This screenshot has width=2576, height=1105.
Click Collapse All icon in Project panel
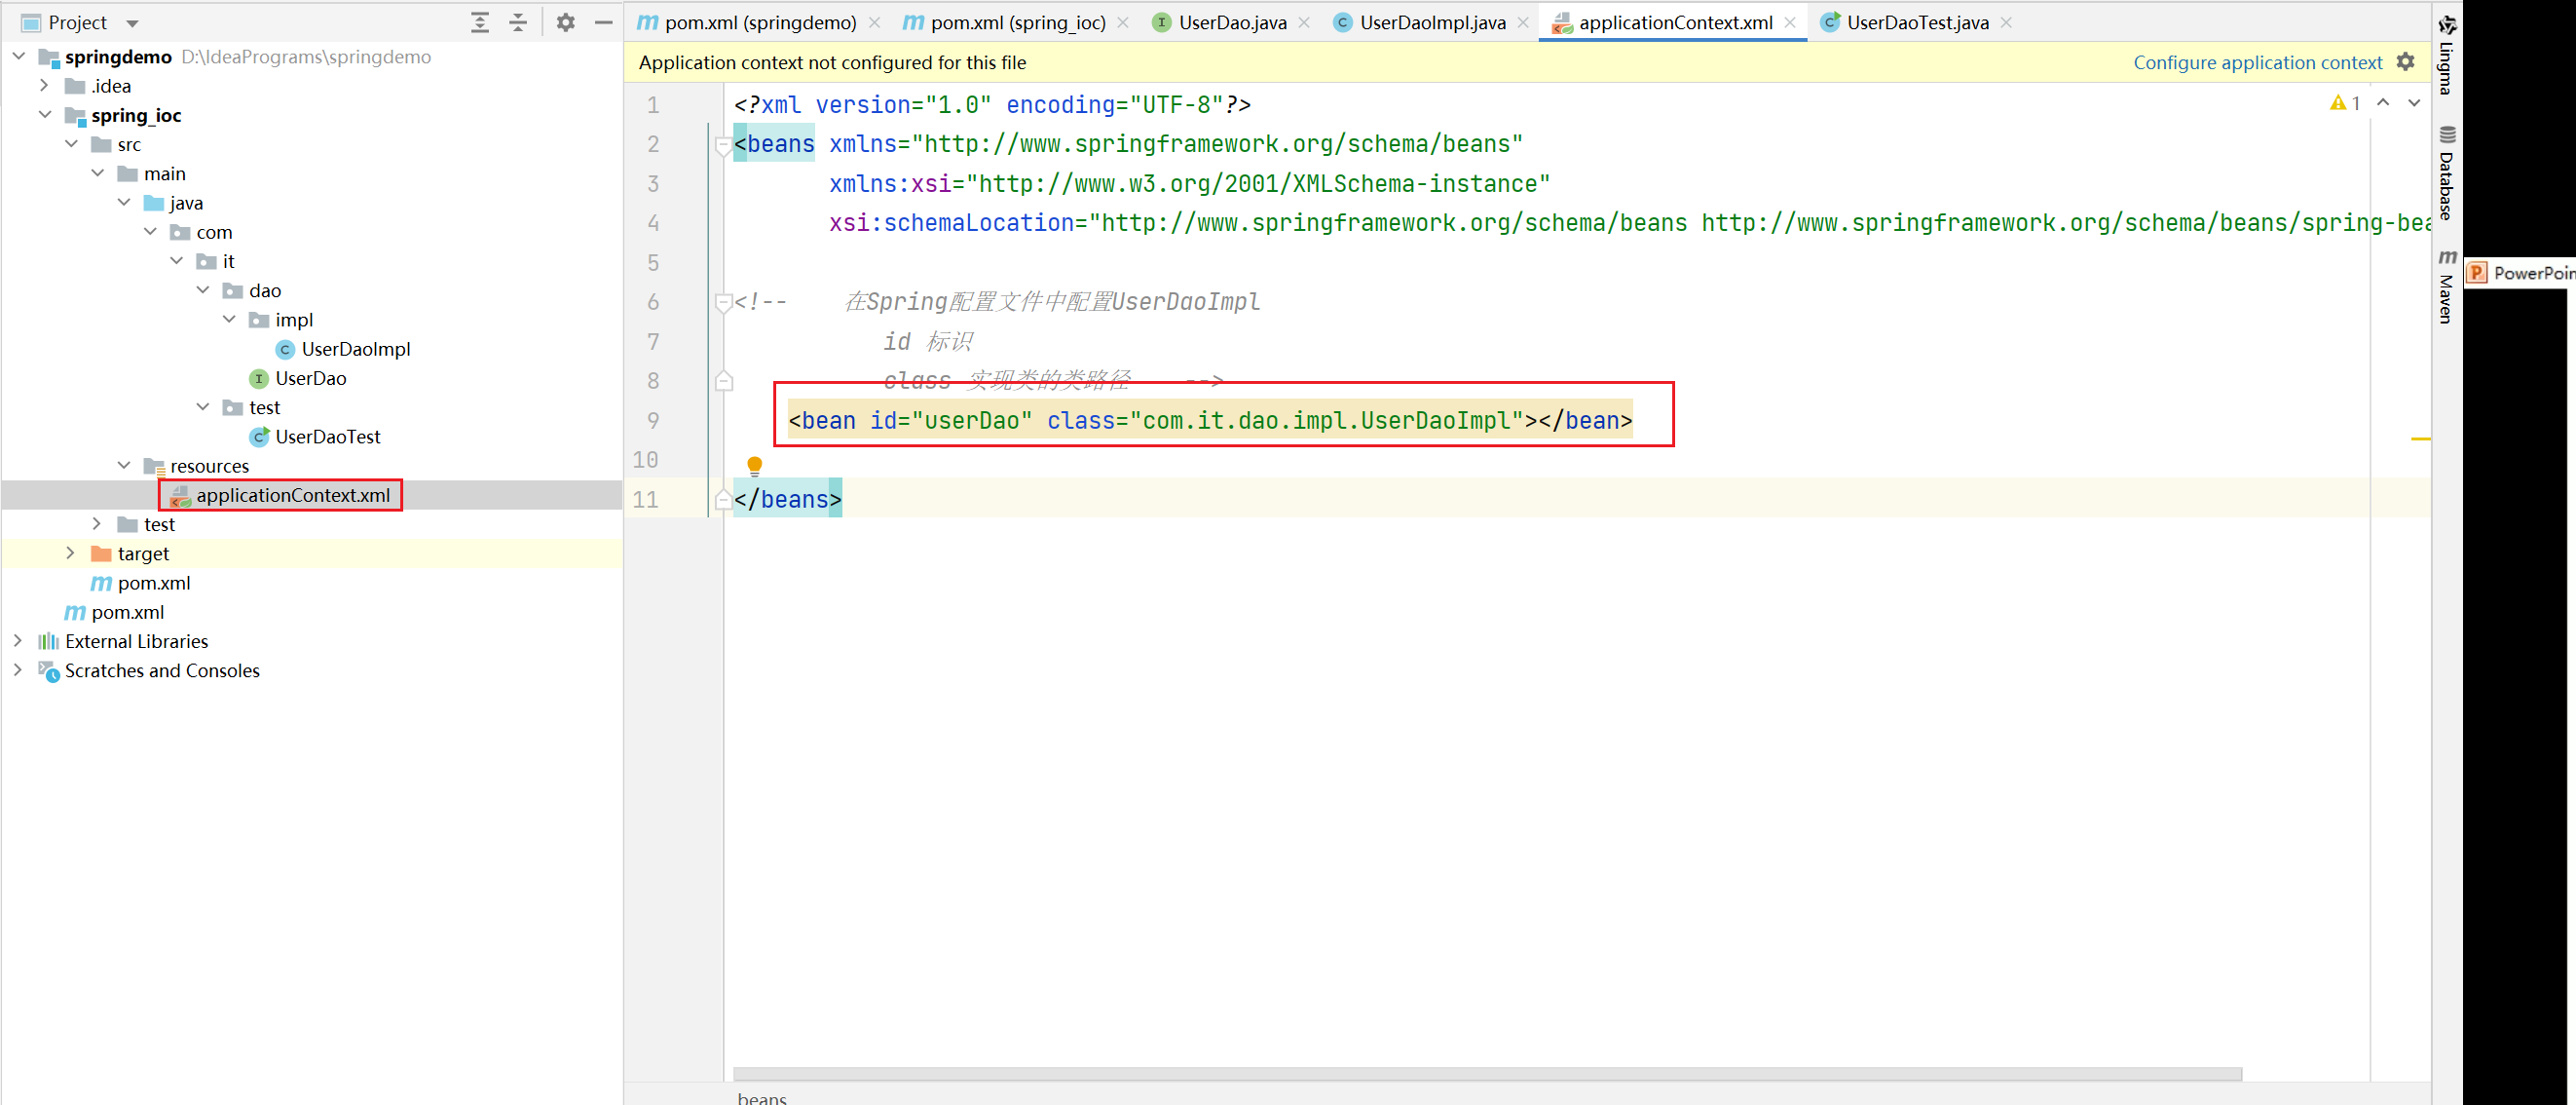[x=518, y=22]
